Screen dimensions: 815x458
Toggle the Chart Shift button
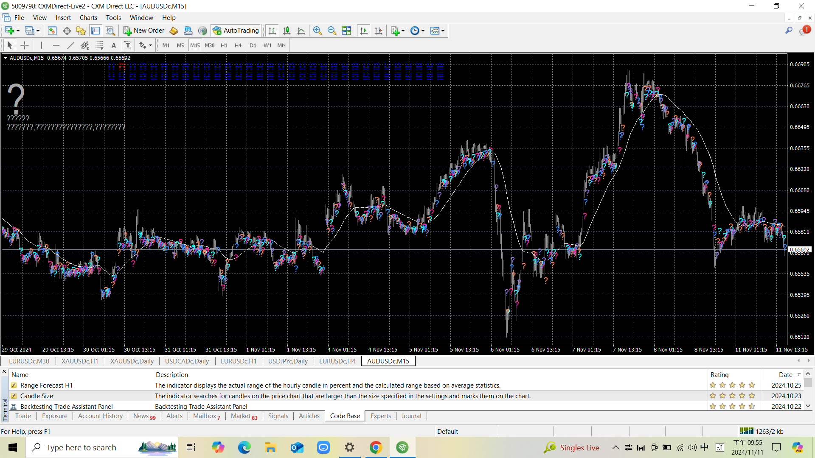pos(378,31)
